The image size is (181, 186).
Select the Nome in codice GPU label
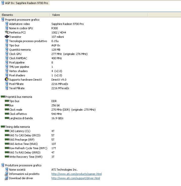click(21, 28)
